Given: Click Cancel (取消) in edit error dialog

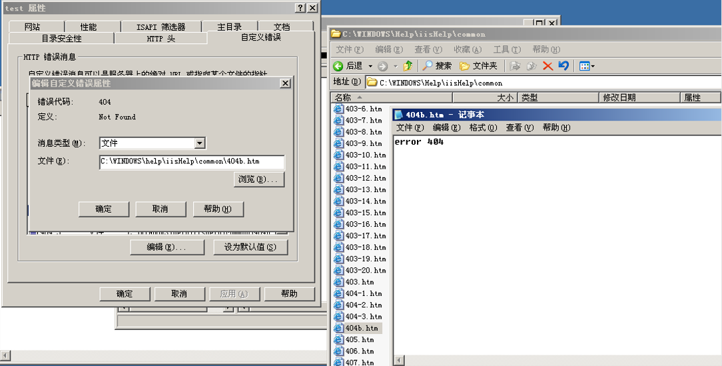Looking at the screenshot, I should pos(161,209).
